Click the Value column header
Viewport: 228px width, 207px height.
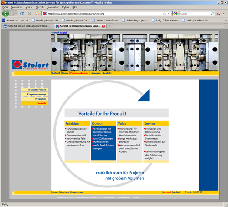pos(130,123)
